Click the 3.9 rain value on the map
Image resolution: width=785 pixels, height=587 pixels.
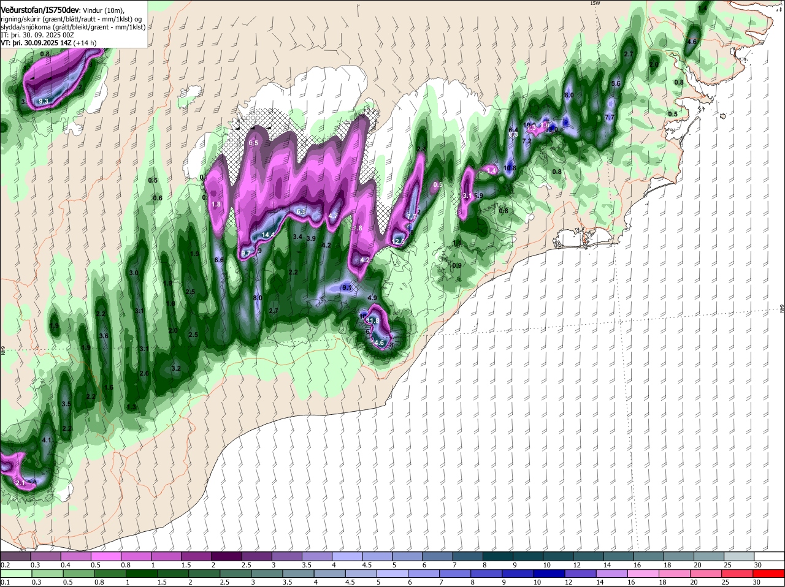click(x=311, y=239)
